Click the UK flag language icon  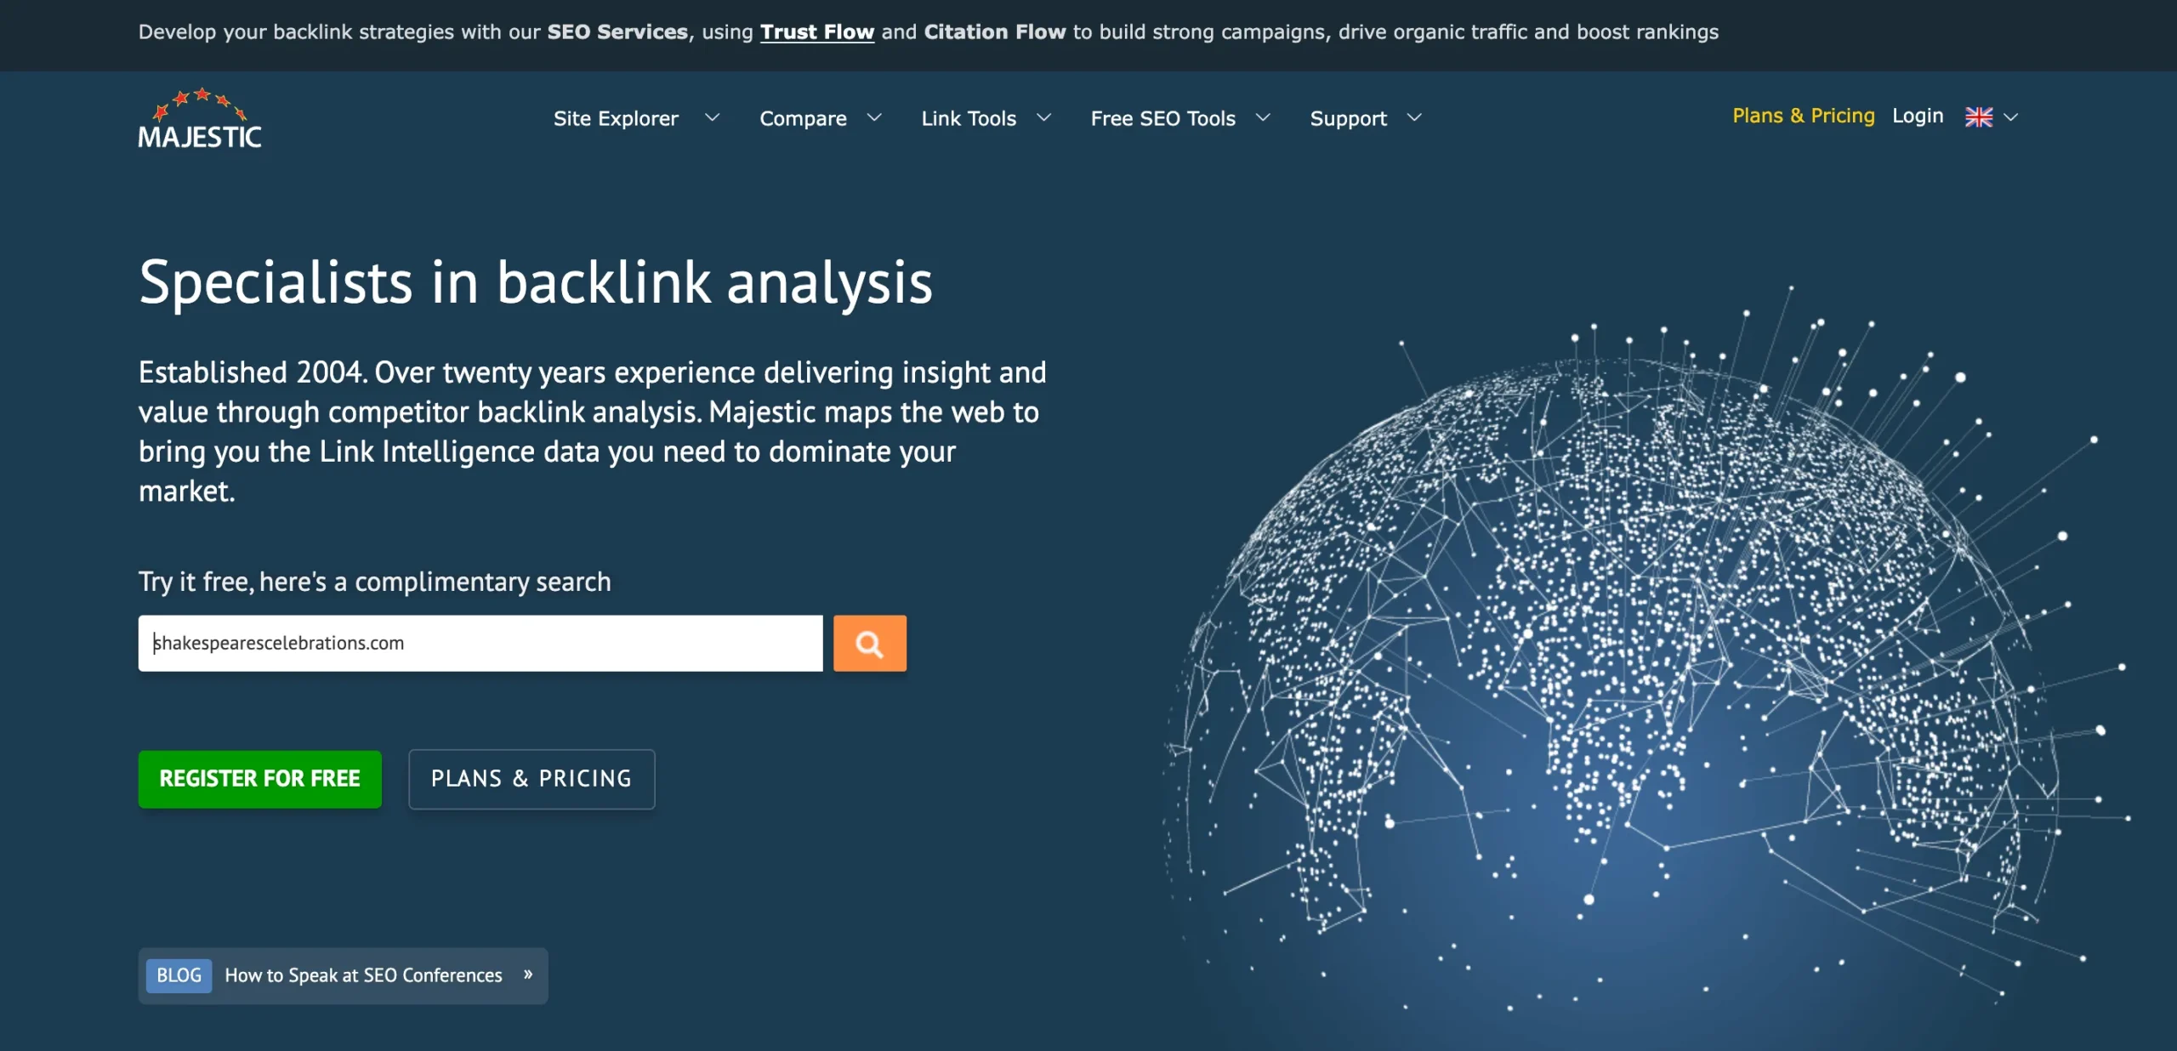tap(1979, 116)
